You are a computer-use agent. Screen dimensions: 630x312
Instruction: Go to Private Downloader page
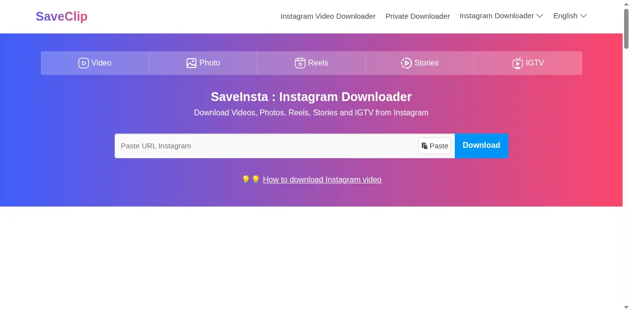point(417,16)
